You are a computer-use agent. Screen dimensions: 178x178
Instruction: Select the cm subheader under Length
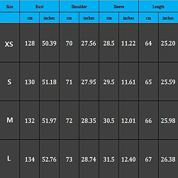(148, 18)
